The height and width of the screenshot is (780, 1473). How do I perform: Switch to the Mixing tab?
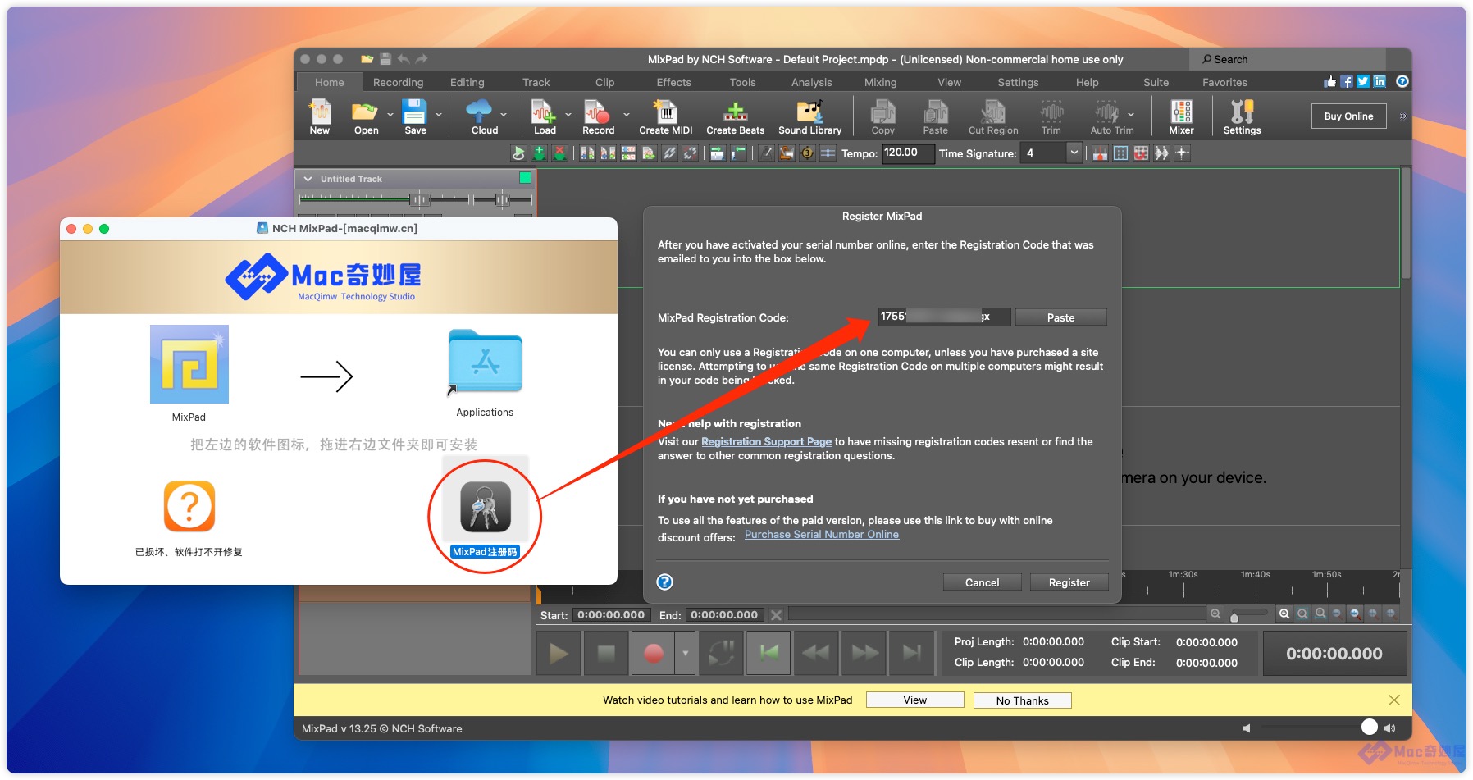pos(880,82)
